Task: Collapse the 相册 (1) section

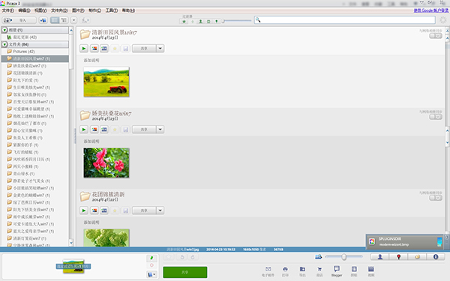Action: (4, 30)
